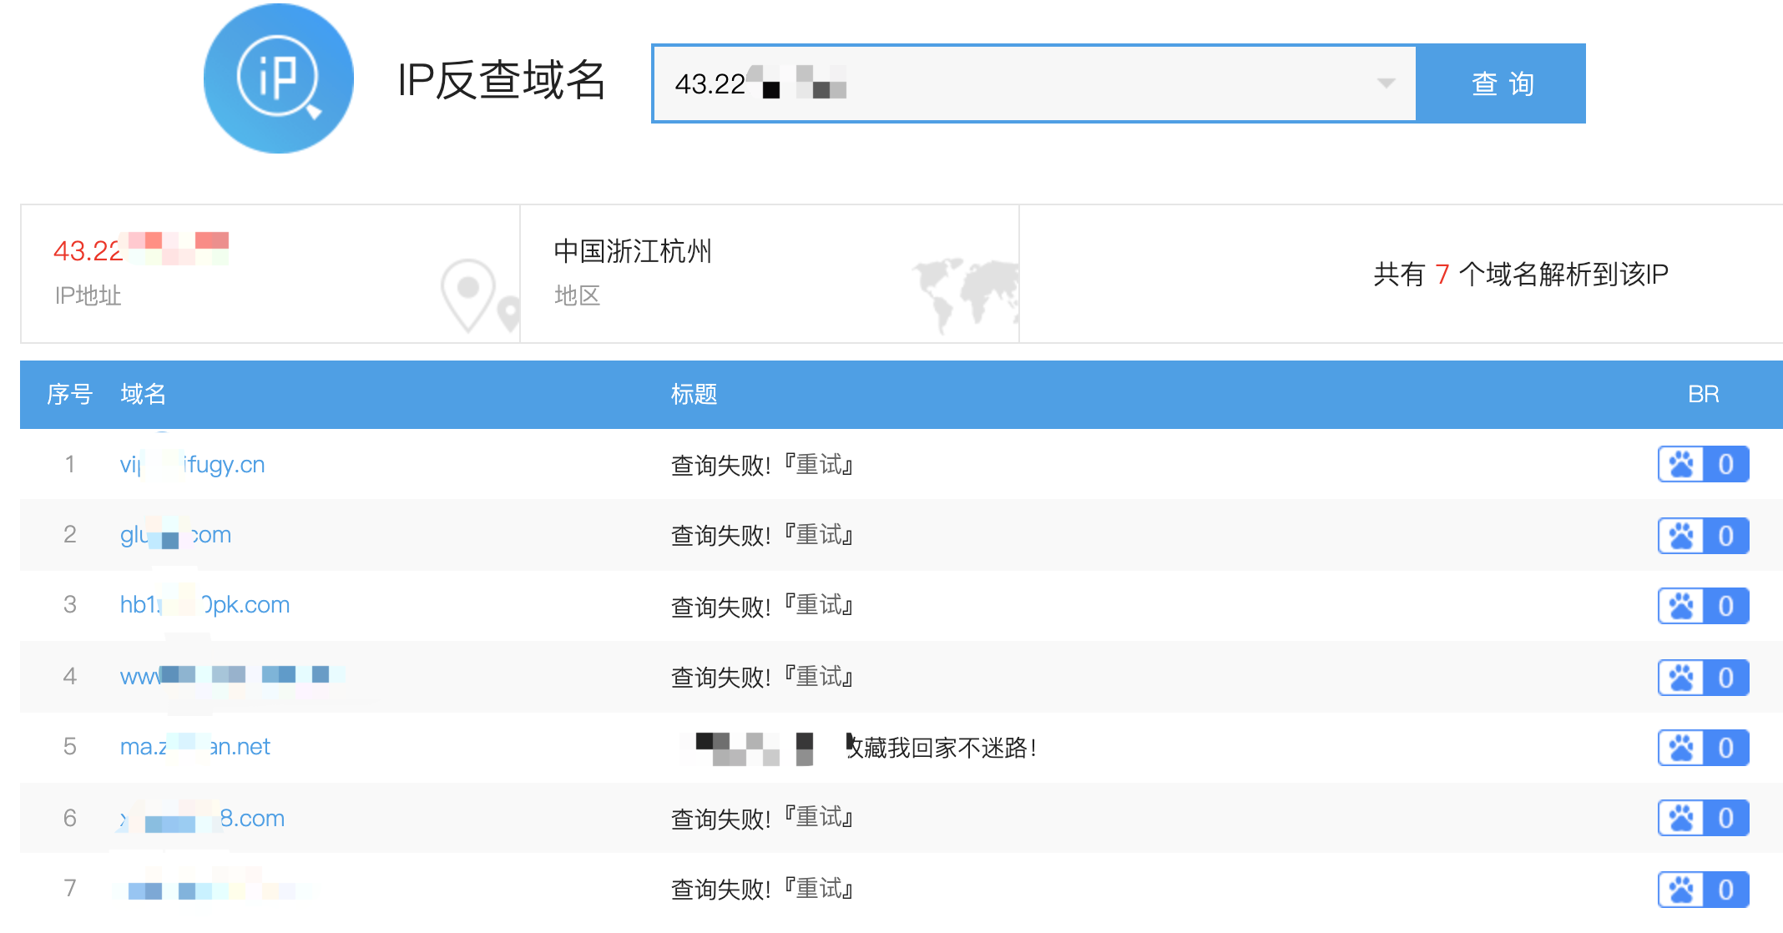
Task: Click the Baidu paw badge in row 7
Action: pyautogui.click(x=1702, y=890)
